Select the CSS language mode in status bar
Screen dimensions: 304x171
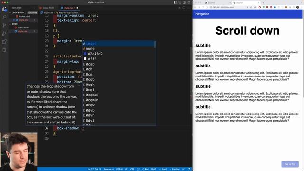point(132,169)
